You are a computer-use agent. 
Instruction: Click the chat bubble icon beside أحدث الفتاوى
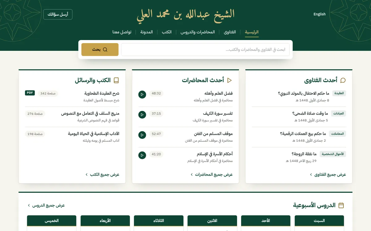tap(343, 80)
